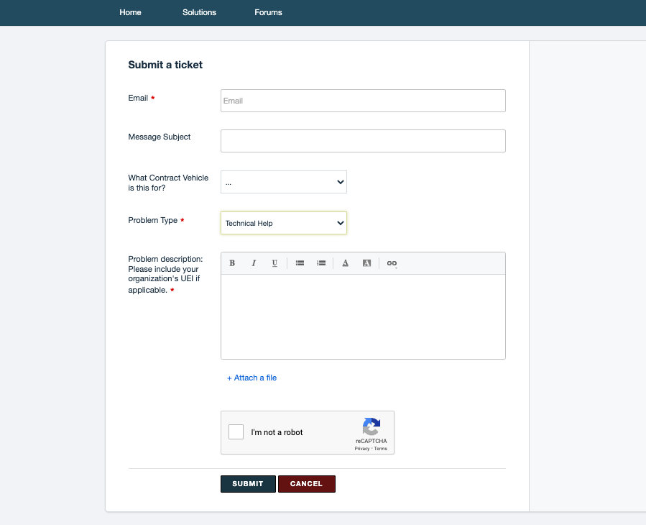Insert a bulleted list in the editor
This screenshot has width=646, height=525.
tap(300, 262)
